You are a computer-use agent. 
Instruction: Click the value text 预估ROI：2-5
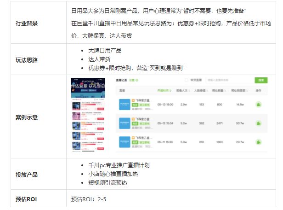click(x=89, y=199)
